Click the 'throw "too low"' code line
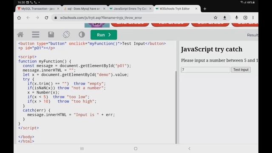This screenshot has height=153, width=272. click(59, 97)
